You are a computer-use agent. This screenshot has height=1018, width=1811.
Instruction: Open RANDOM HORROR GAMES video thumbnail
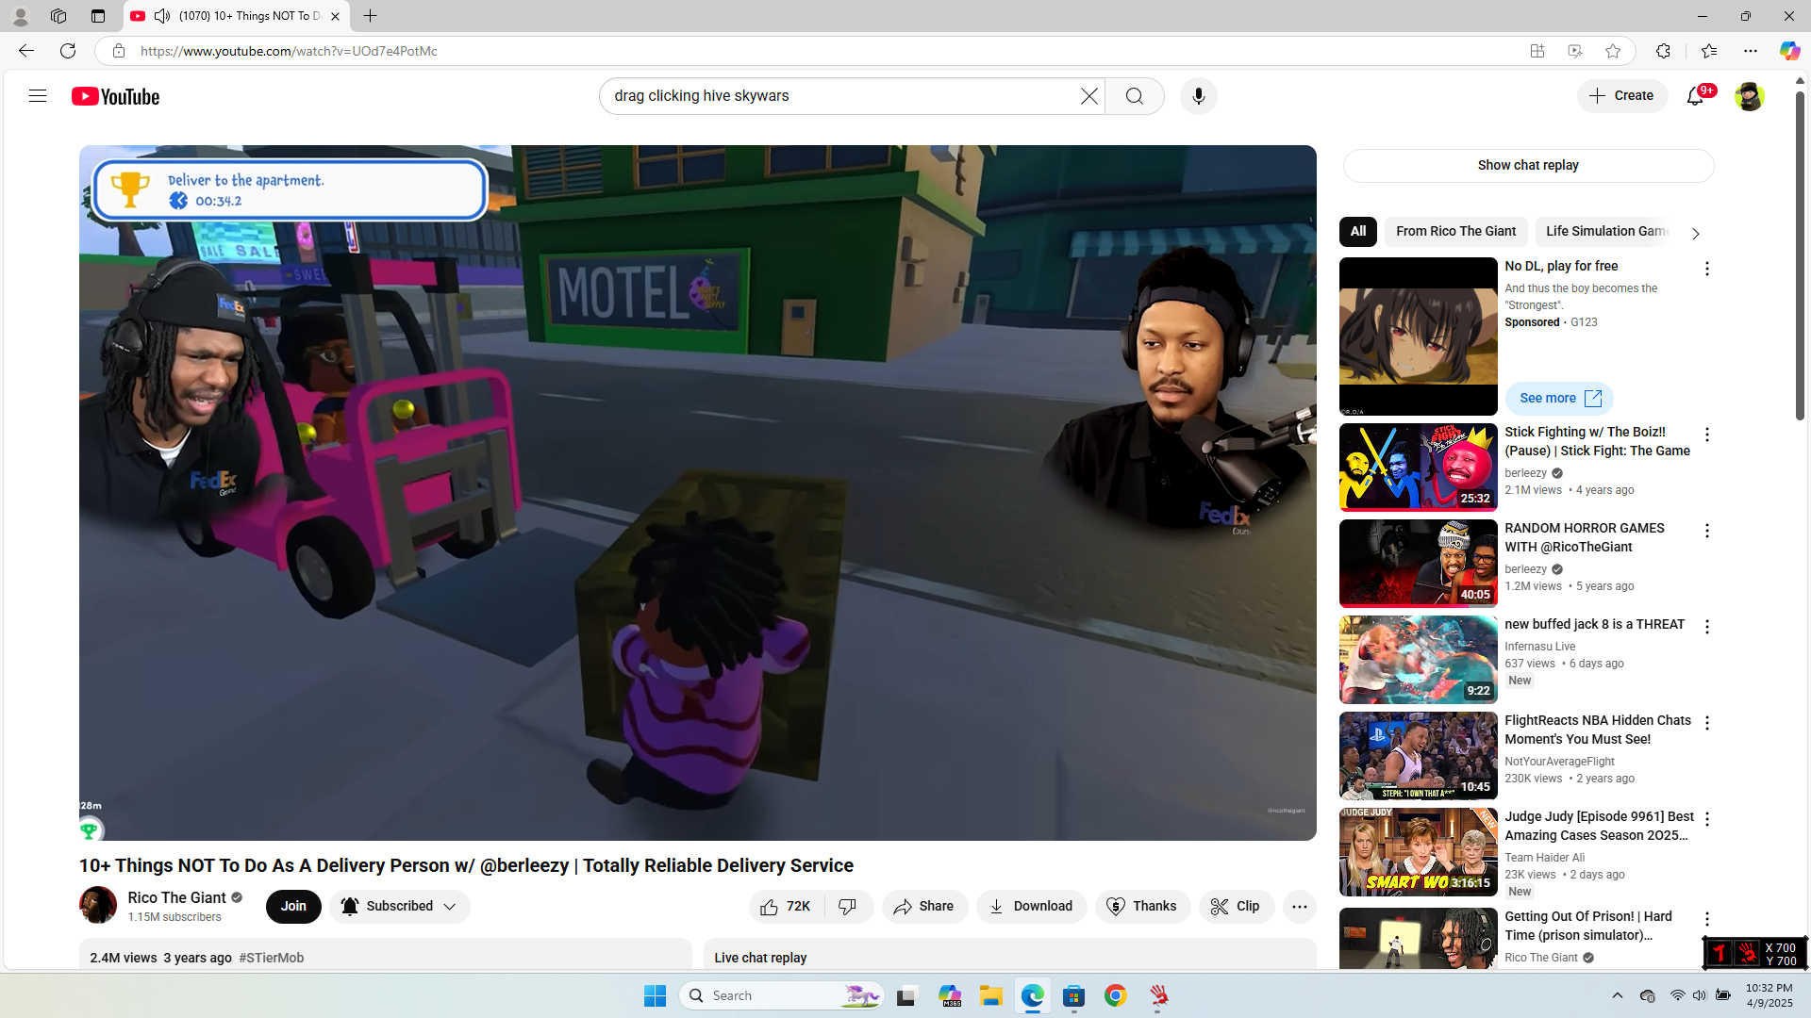coord(1418,563)
